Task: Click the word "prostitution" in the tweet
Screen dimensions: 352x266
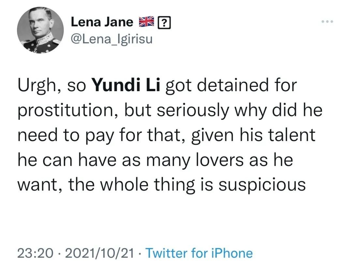Action: coord(62,110)
